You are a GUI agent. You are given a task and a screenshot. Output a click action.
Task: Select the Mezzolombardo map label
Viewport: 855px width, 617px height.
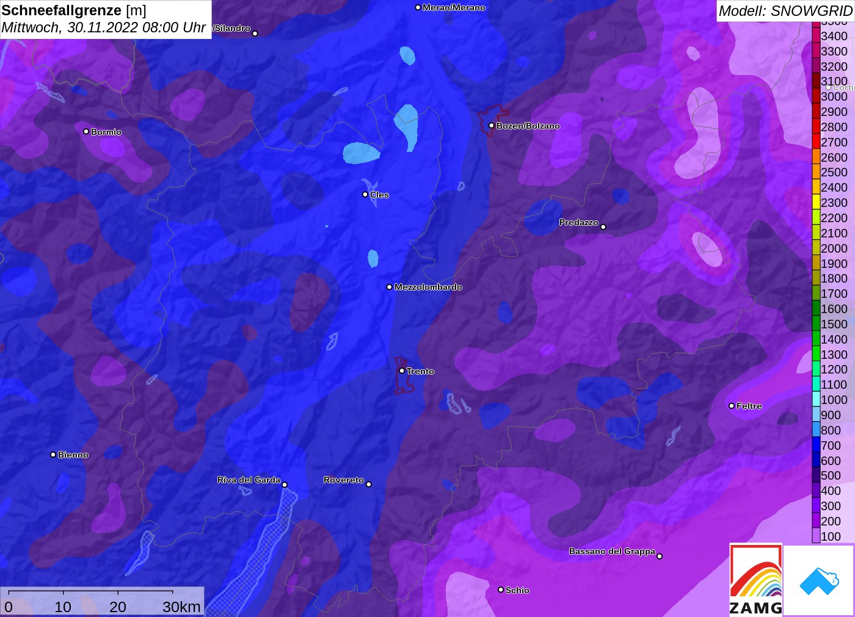click(x=428, y=287)
